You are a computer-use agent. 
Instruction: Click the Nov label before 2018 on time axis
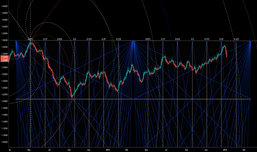click(x=89, y=150)
